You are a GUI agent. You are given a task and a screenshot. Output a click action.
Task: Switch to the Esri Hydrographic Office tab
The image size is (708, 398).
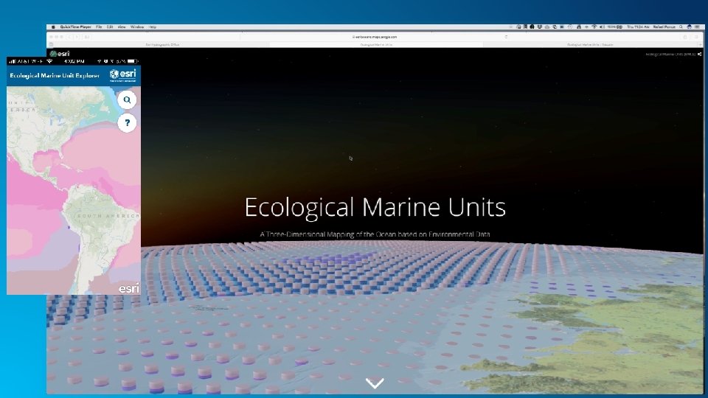click(x=162, y=45)
